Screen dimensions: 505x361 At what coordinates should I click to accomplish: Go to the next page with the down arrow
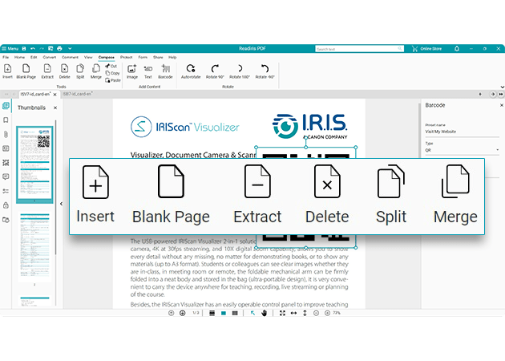[x=182, y=313]
